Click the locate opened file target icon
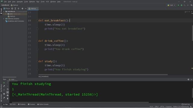This screenshot has height=108, width=193. click(12, 9)
